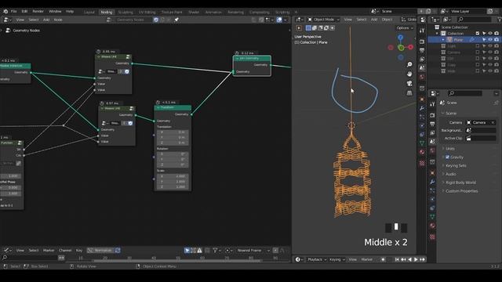
Task: Clear the scene Camera with the X button
Action: (x=493, y=122)
